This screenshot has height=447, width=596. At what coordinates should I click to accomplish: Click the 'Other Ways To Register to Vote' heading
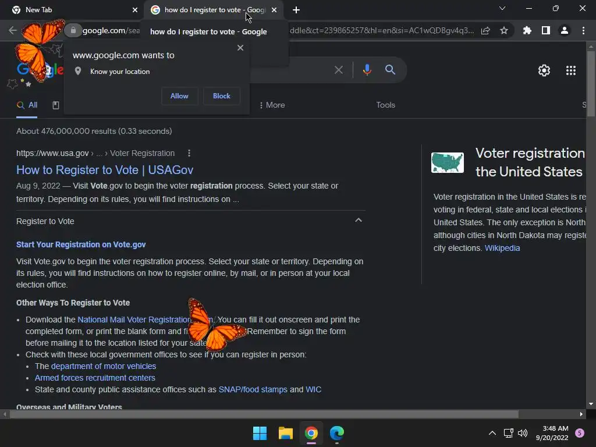point(73,303)
